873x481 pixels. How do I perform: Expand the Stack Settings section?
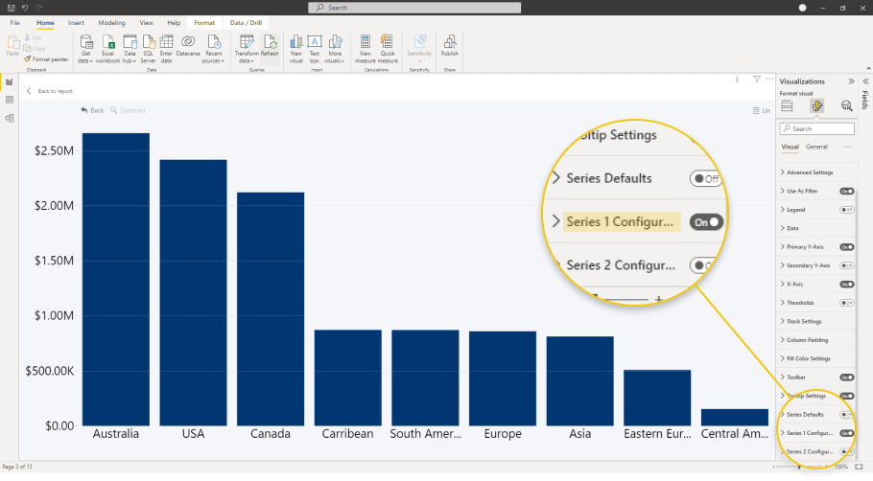[x=803, y=322]
